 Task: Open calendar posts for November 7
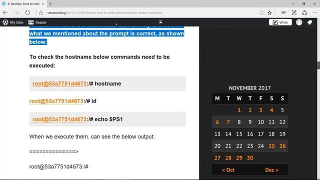pyautogui.click(x=228, y=122)
